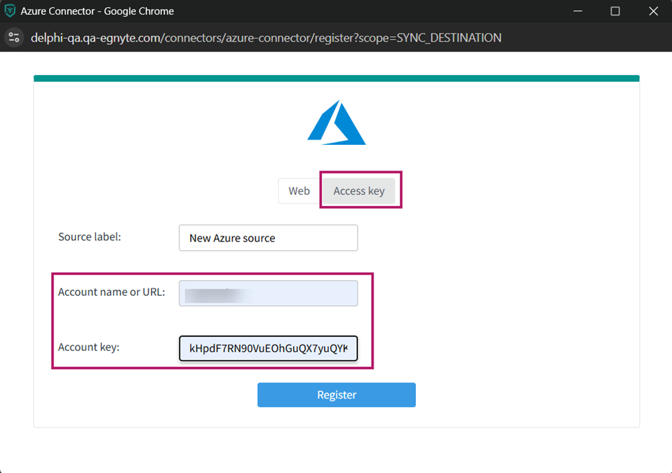Click the window title "Azure Connector - Google Chrome"
Screen dimensions: 672x473
coord(97,11)
